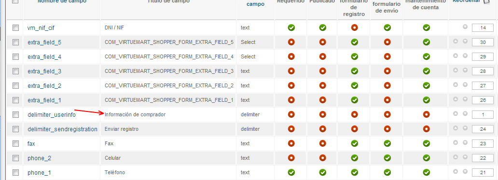The height and width of the screenshot is (180, 498).
Task: Open the phone_2 field link
Action: pyautogui.click(x=40, y=158)
